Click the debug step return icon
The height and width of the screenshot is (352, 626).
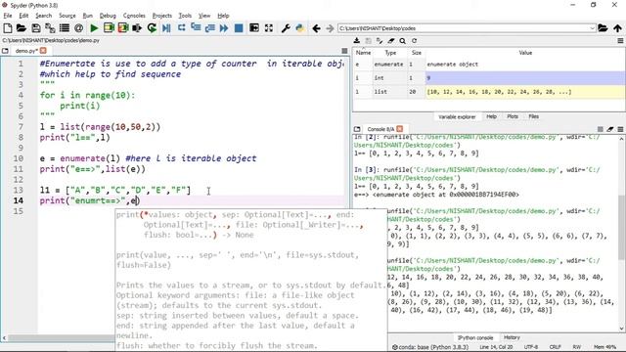[x=209, y=28]
